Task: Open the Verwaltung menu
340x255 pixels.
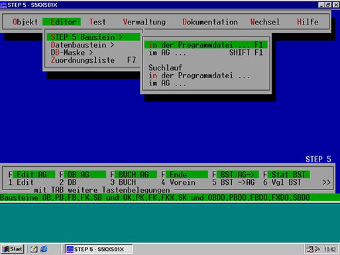Action: pyautogui.click(x=144, y=22)
